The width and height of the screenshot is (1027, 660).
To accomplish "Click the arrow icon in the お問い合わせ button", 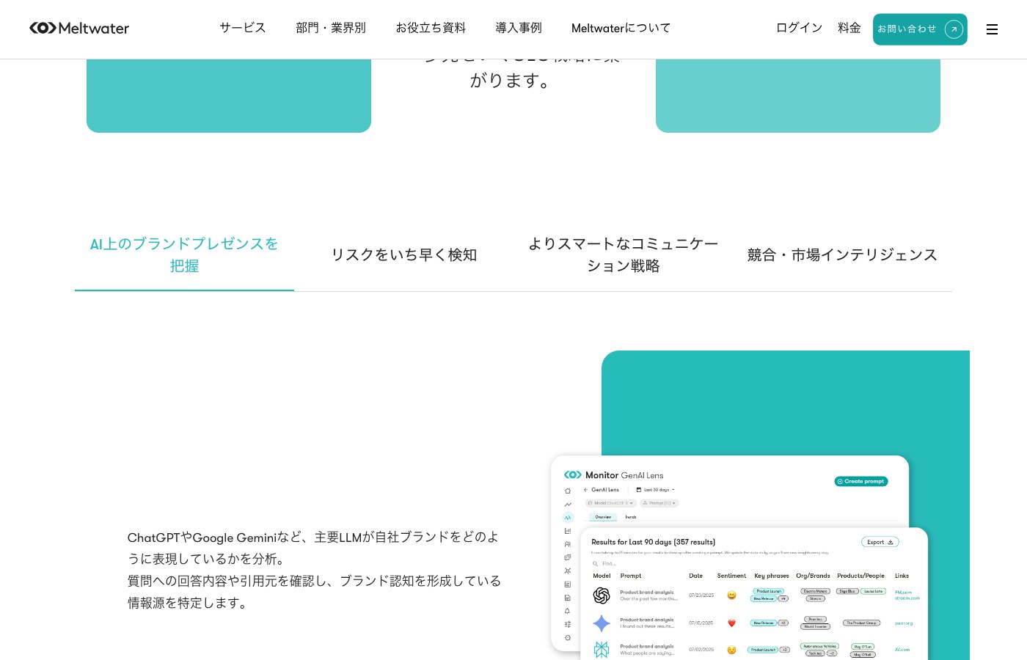I will (954, 29).
